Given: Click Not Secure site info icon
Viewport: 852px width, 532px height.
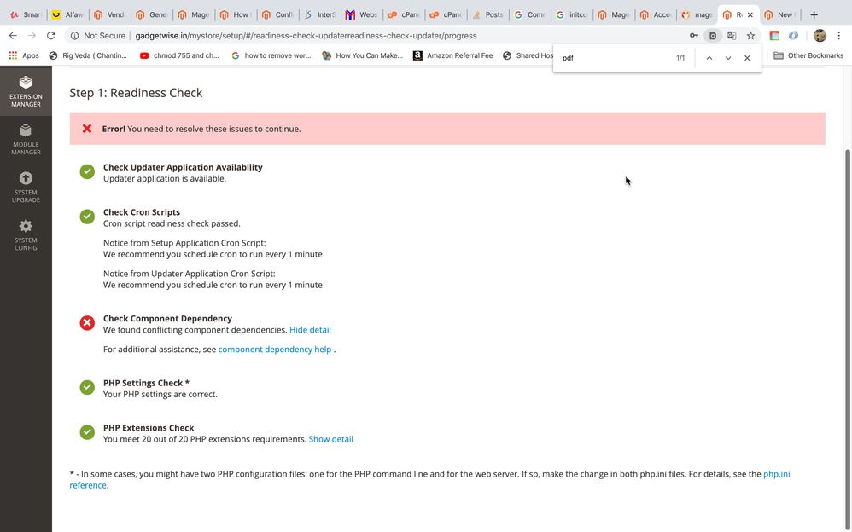Looking at the screenshot, I should tap(74, 35).
